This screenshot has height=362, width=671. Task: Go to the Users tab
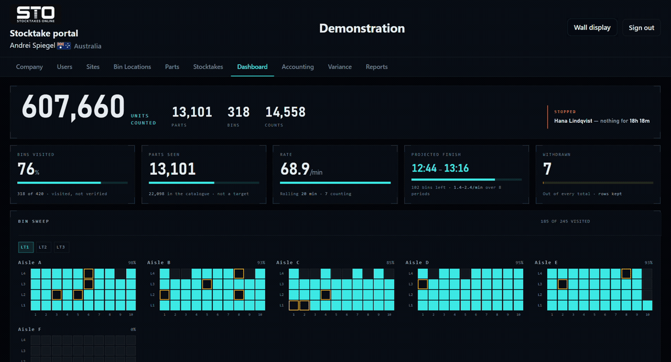coord(64,67)
